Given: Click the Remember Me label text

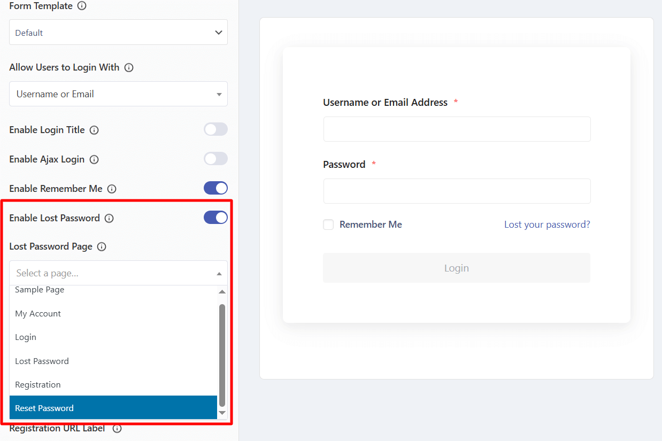Looking at the screenshot, I should click(x=371, y=225).
